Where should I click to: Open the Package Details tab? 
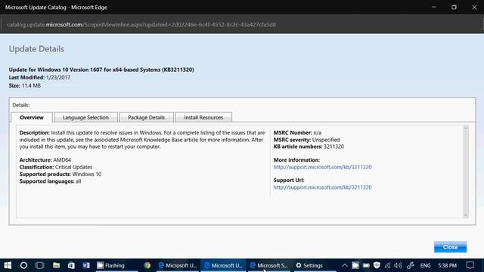(146, 118)
